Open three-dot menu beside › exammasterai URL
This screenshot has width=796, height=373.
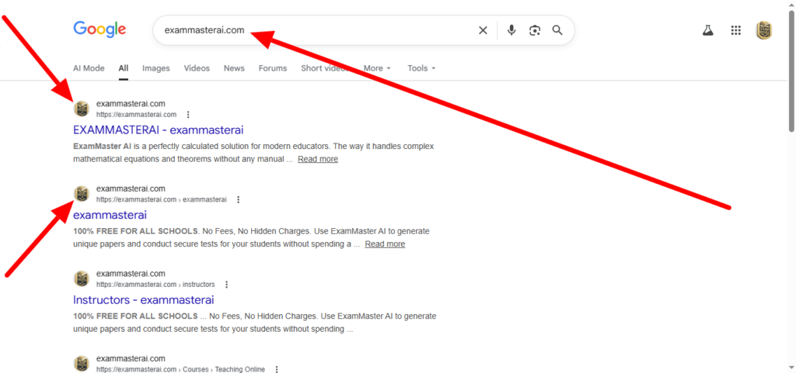coord(238,199)
